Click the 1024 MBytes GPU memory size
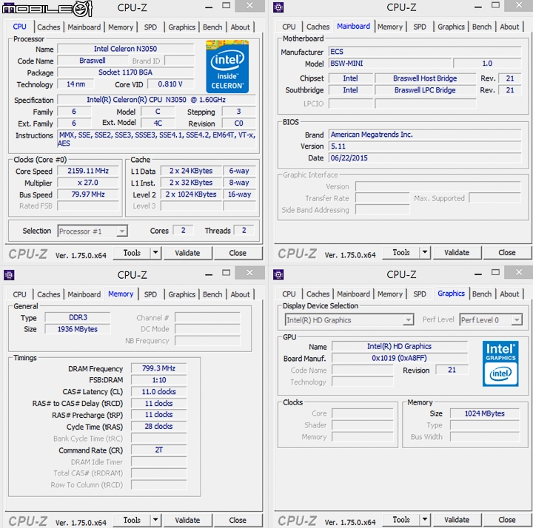533x528 pixels. pyautogui.click(x=485, y=413)
